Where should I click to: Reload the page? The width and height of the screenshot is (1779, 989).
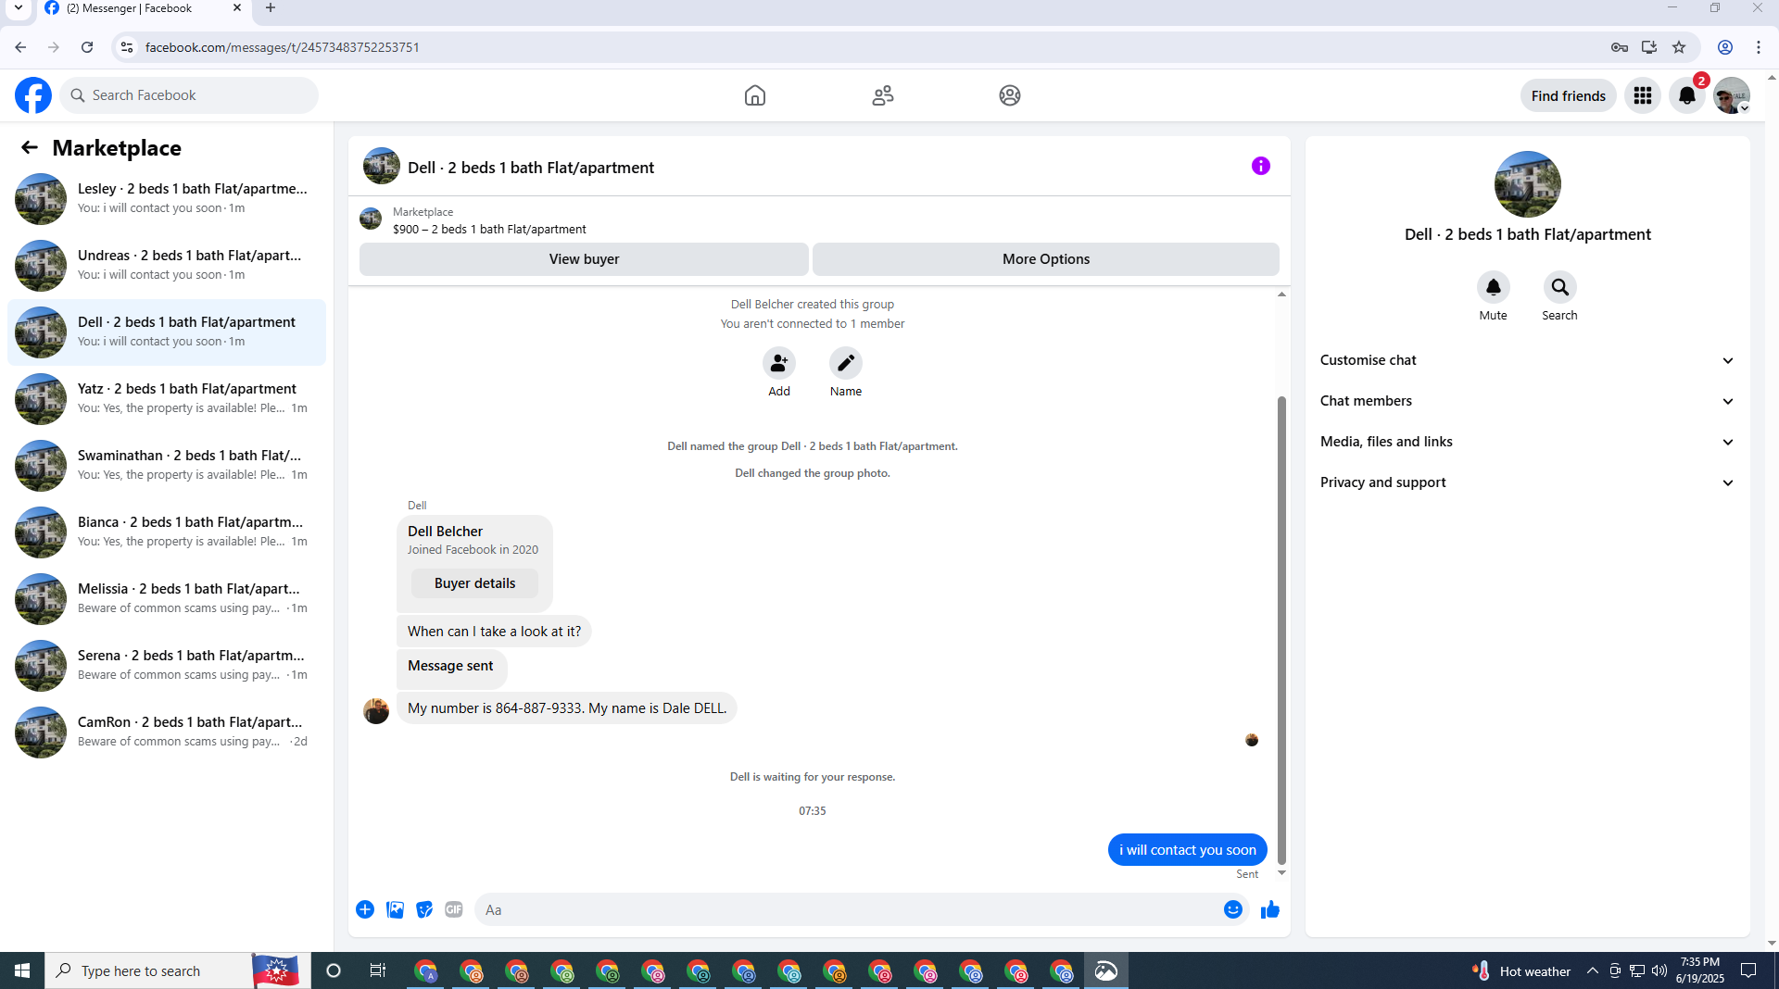point(87,47)
